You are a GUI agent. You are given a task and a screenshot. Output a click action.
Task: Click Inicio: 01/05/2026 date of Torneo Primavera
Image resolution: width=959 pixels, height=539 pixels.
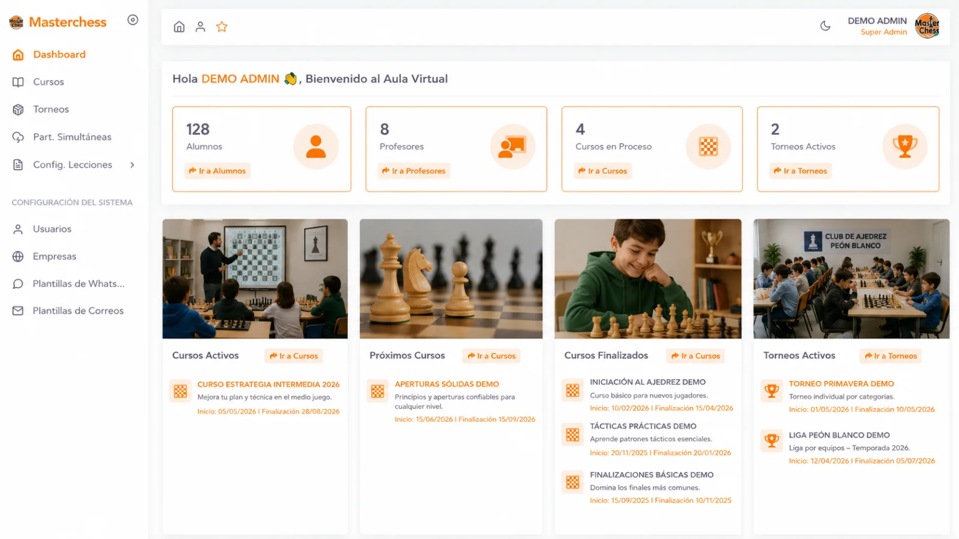[819, 410]
